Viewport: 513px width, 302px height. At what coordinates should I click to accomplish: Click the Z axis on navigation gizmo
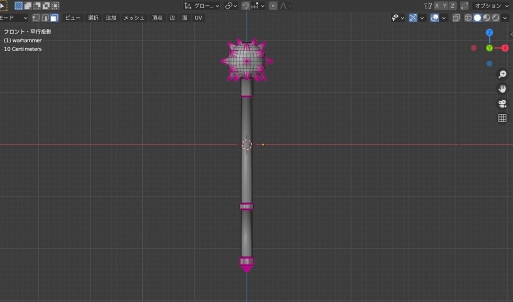click(489, 32)
